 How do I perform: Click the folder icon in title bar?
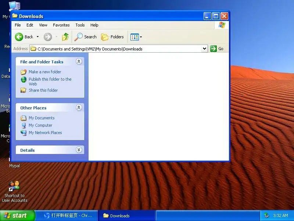15,16
